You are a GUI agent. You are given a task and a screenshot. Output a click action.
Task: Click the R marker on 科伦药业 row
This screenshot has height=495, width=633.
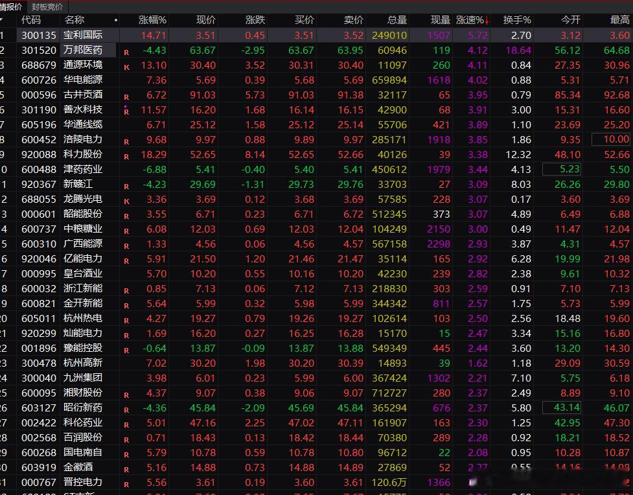[x=126, y=425]
